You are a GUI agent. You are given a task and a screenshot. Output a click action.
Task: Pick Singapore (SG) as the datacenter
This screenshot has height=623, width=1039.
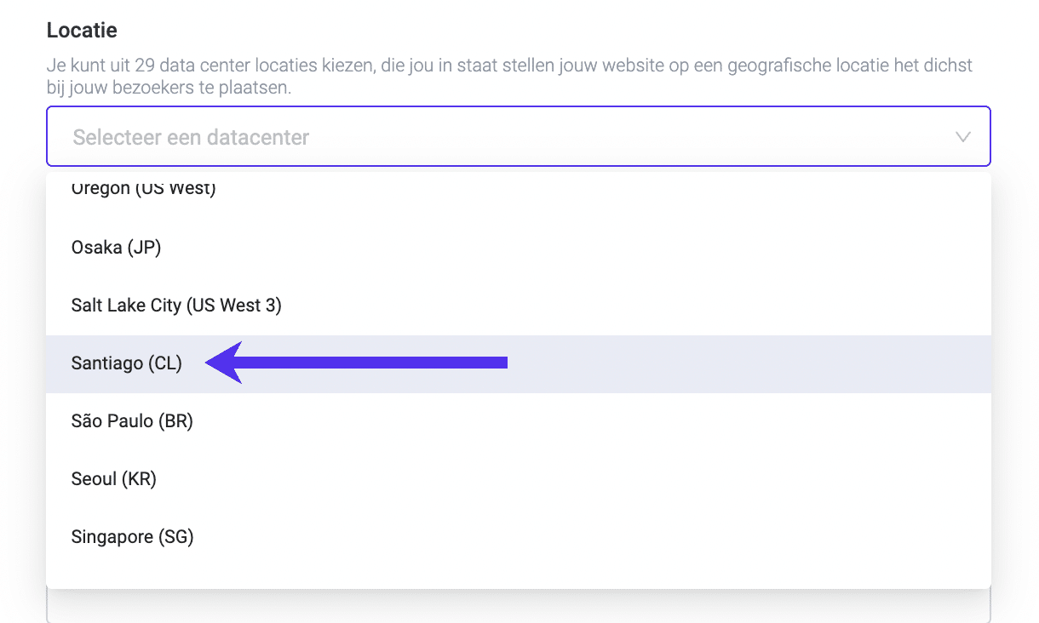[132, 536]
